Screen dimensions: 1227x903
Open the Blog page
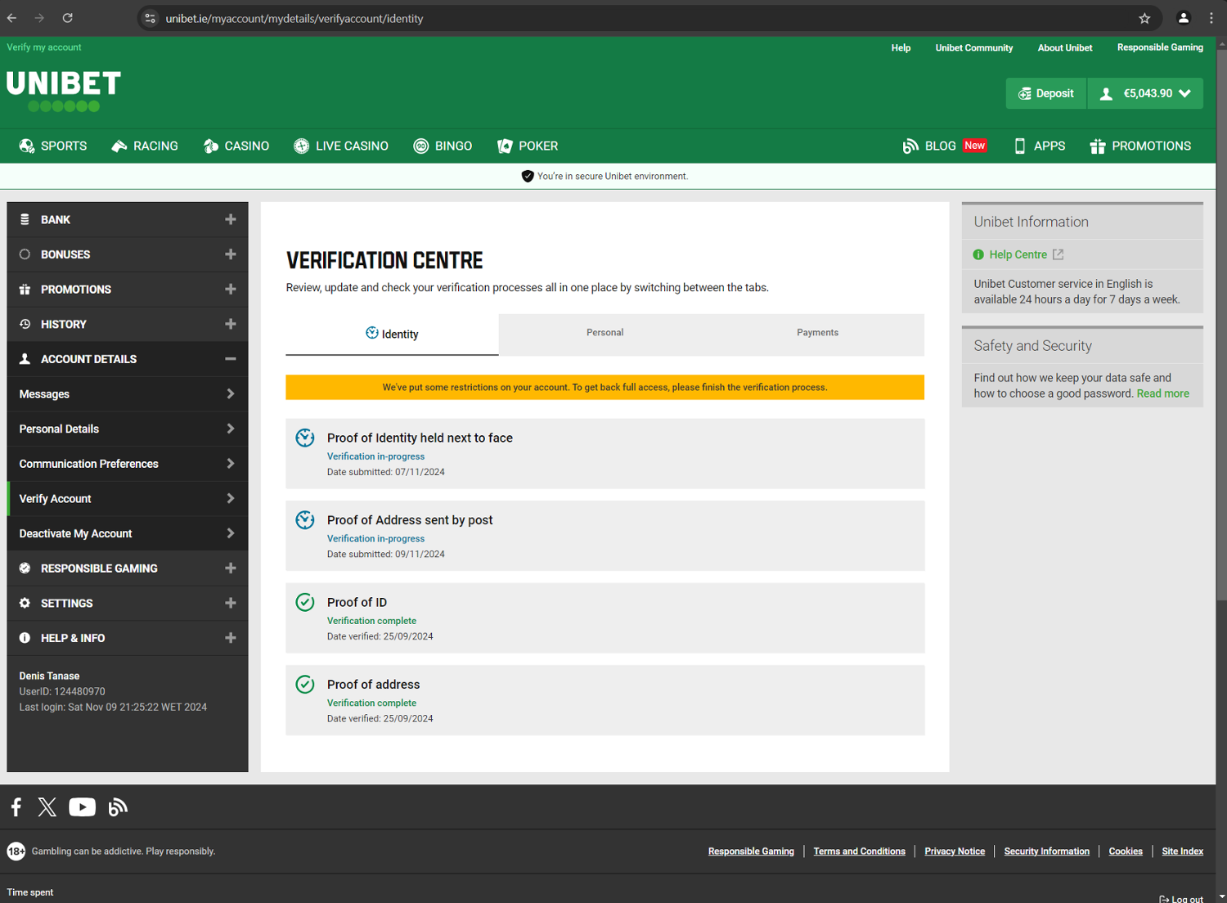pos(945,146)
